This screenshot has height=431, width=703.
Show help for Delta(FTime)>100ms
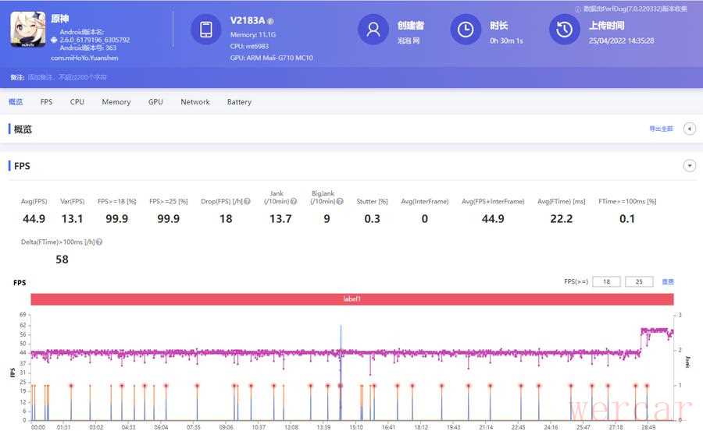[x=99, y=242]
